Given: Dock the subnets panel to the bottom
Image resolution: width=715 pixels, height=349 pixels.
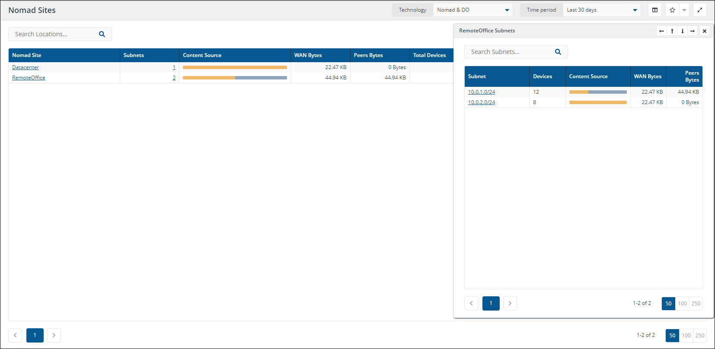Looking at the screenshot, I should pyautogui.click(x=683, y=31).
